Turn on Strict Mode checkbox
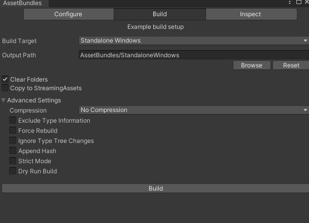This screenshot has width=309, height=223. pyautogui.click(x=13, y=161)
